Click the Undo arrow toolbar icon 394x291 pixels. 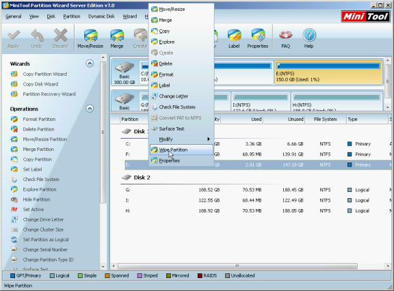[x=37, y=36]
